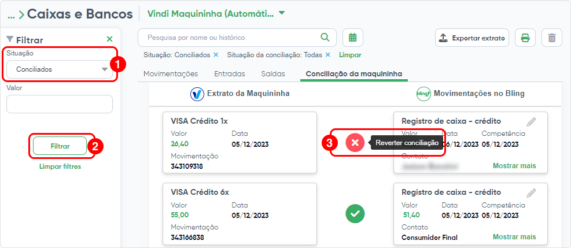Screen dimensions: 571x248
Task: Click the red Reverter conciliação X icon
Action: click(355, 143)
